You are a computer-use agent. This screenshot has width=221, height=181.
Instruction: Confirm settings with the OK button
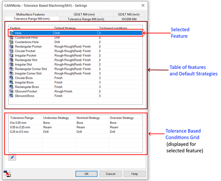click(86, 174)
